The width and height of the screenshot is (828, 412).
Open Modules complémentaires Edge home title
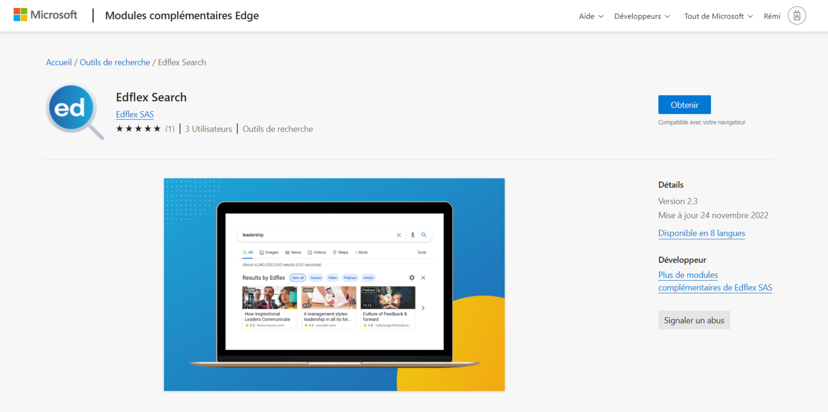pyautogui.click(x=182, y=16)
